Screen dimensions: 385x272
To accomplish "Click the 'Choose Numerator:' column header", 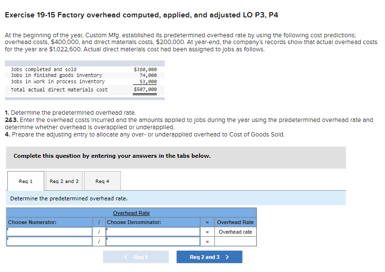I will click(x=32, y=222).
